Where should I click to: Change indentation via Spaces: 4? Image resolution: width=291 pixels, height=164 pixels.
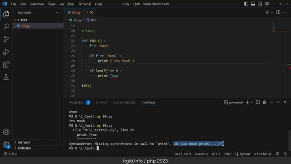point(201,154)
